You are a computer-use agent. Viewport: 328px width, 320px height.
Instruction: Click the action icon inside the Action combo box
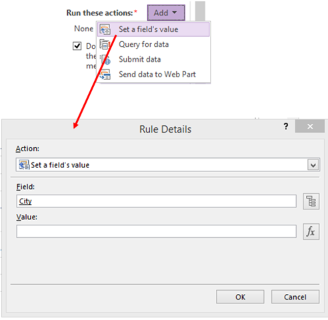24,165
